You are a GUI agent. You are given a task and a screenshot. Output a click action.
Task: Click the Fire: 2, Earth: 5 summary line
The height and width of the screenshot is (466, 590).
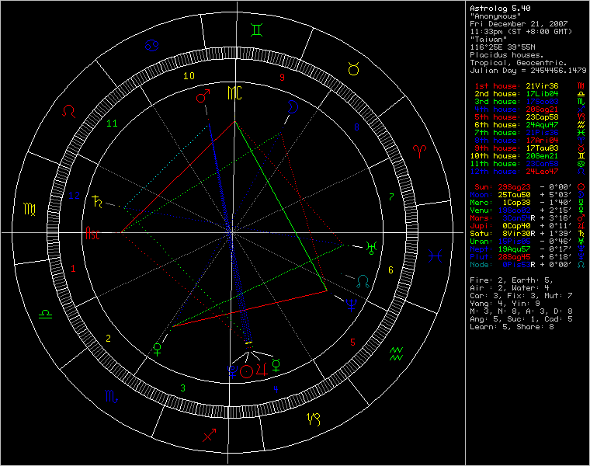[x=512, y=280]
